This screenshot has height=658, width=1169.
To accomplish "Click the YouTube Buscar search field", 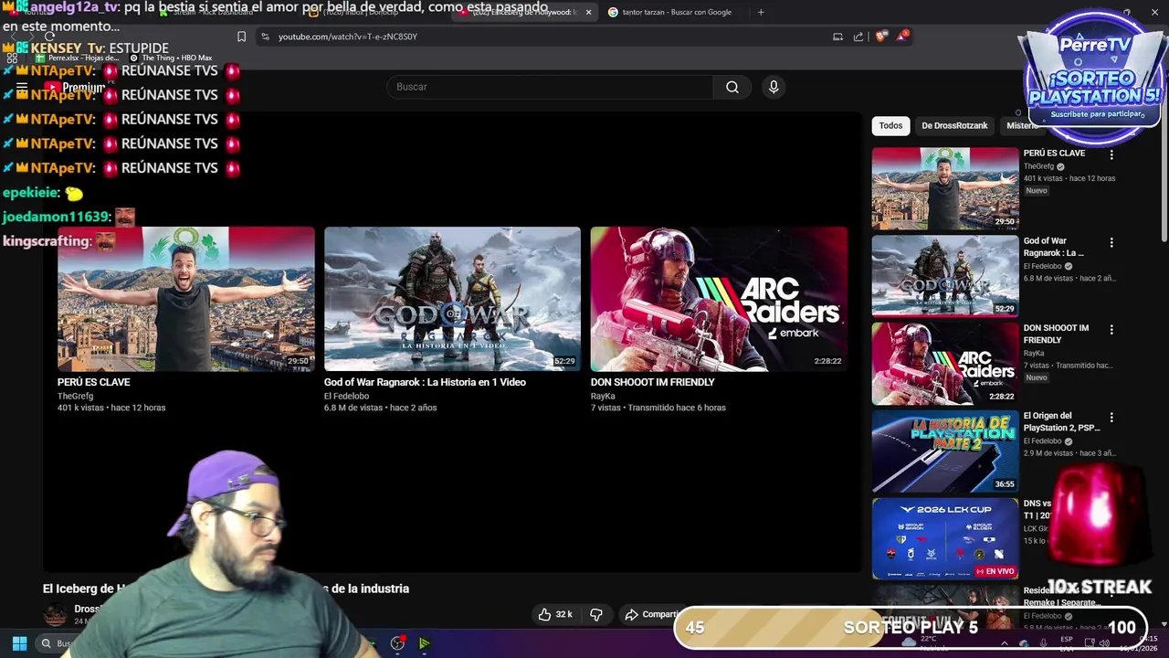I will click(550, 87).
